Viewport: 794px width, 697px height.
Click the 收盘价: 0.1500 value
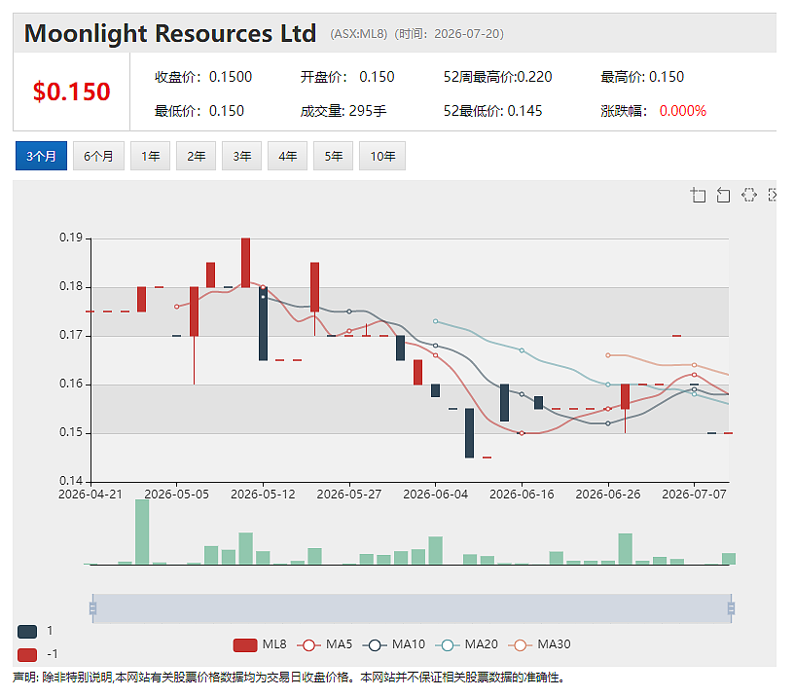[203, 77]
